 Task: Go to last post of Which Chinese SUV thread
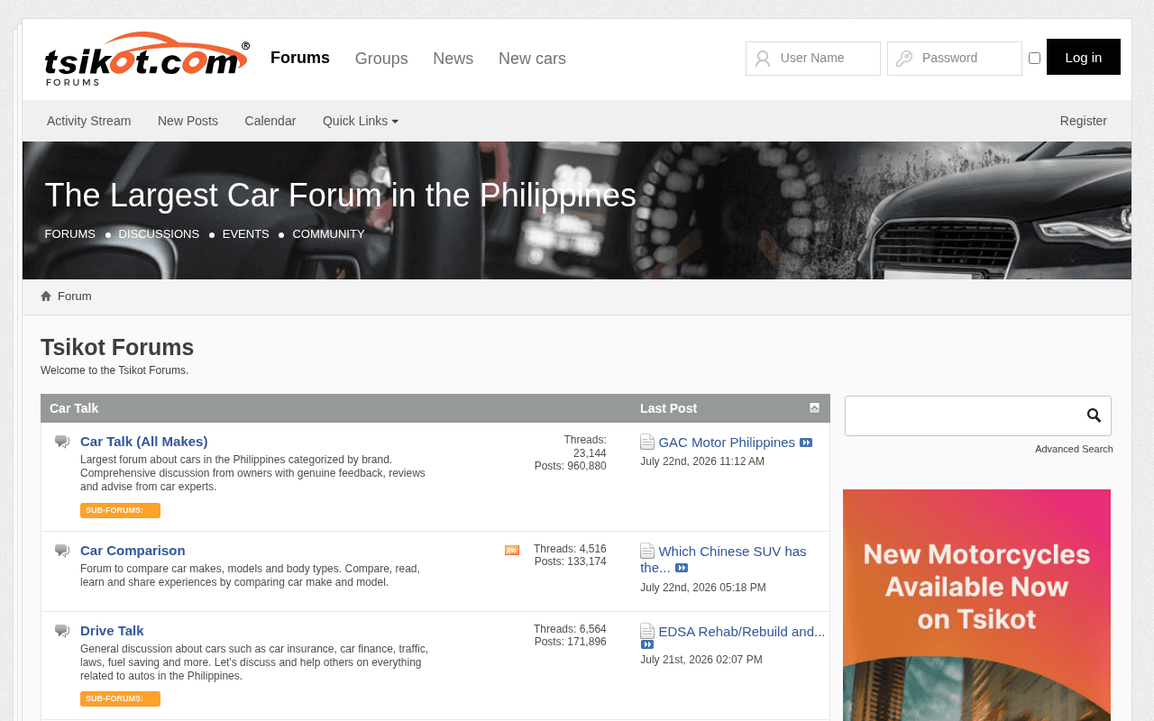coord(682,568)
